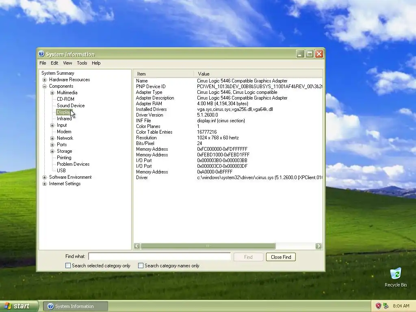The height and width of the screenshot is (312, 416).
Task: Select the Color Table Entries row
Action: 228,132
